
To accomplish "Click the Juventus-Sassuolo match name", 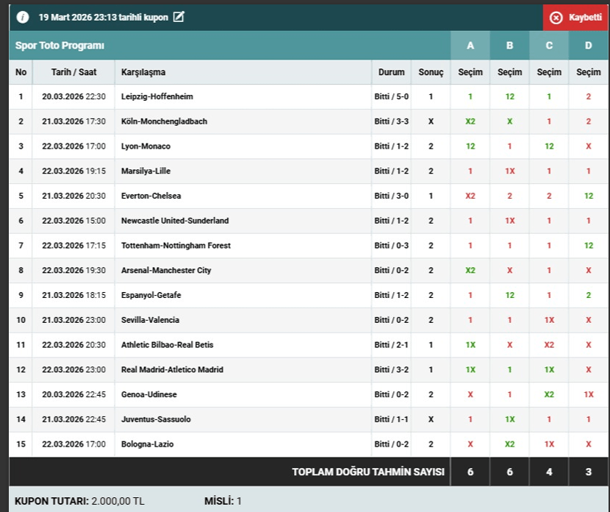I will [156, 419].
